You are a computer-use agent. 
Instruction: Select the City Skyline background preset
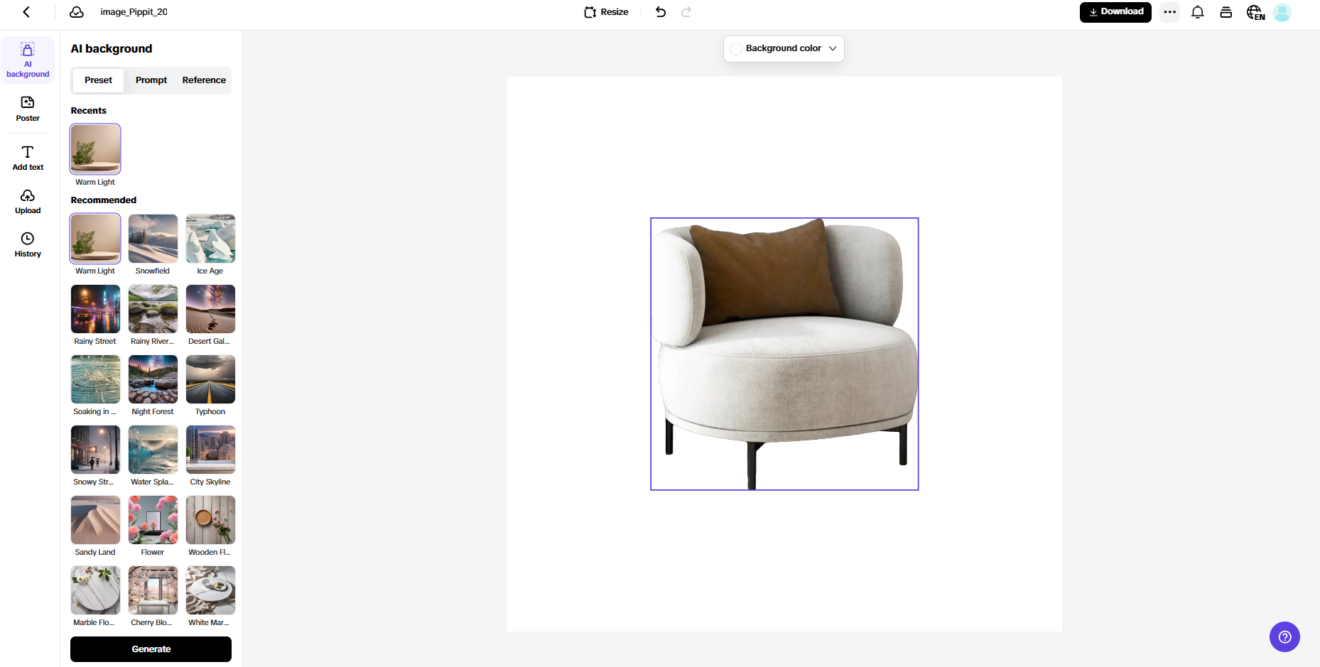pos(210,450)
